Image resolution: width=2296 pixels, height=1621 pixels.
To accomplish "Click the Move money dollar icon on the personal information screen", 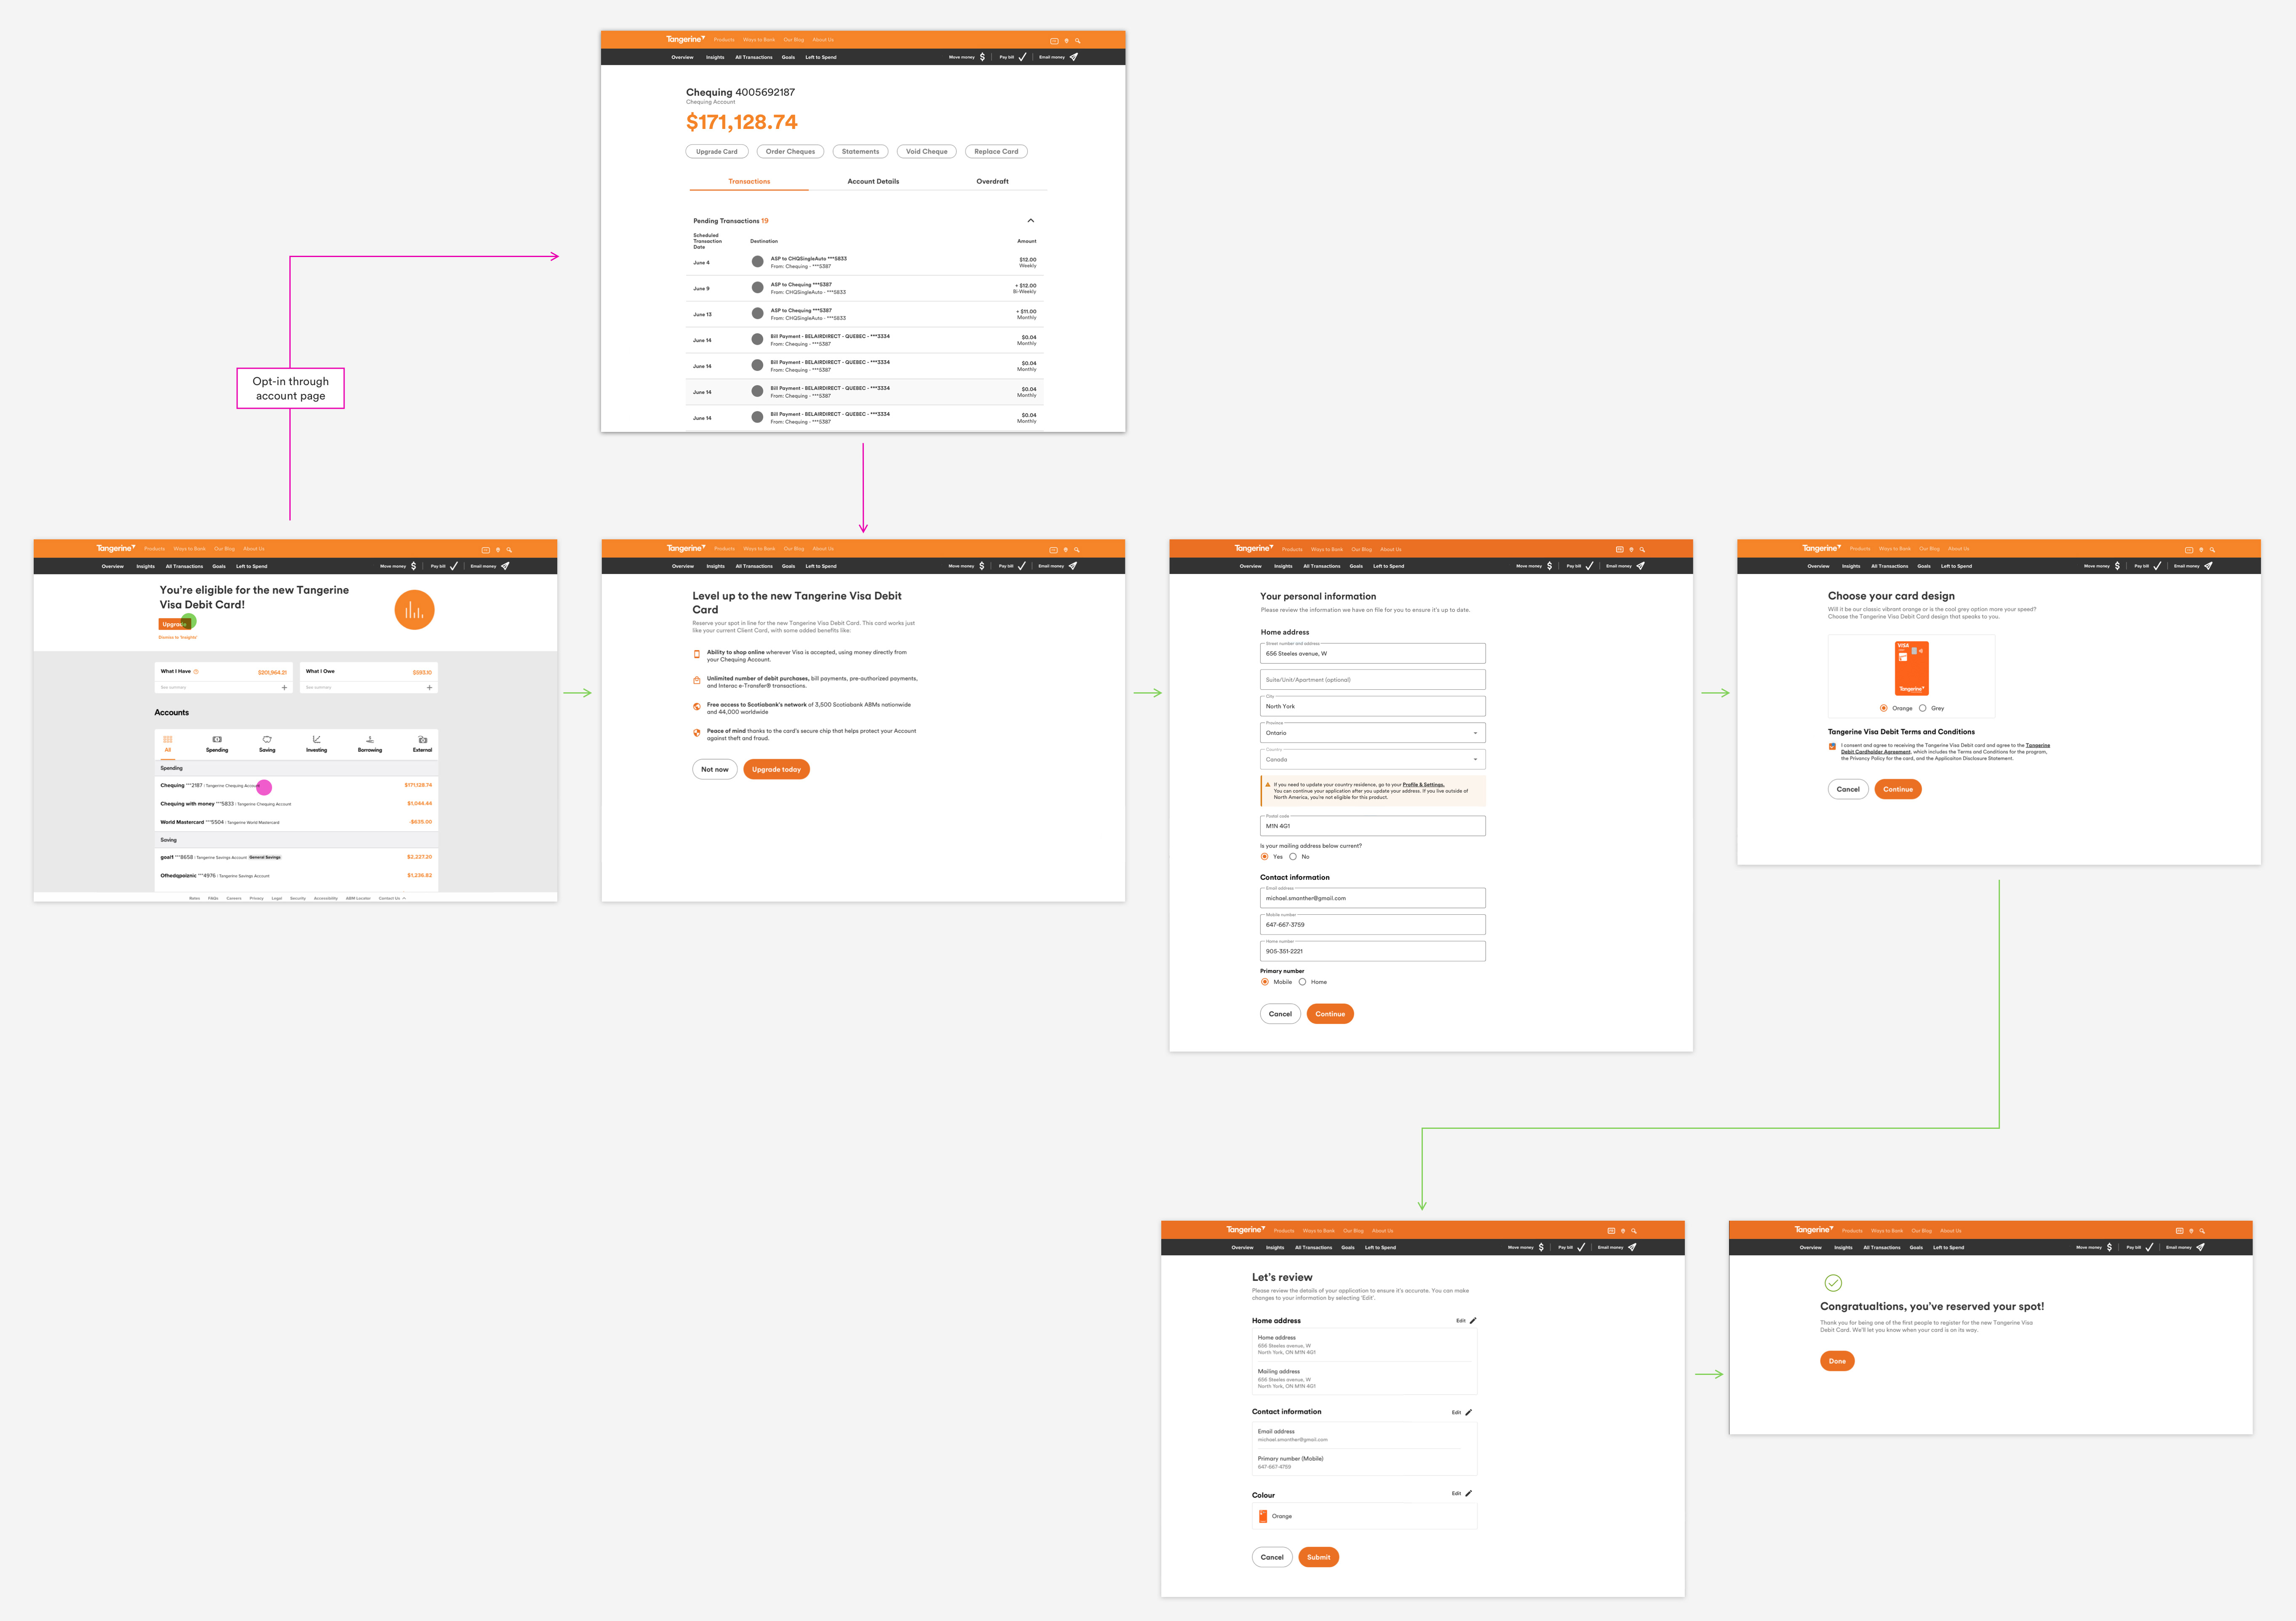I will (x=1549, y=566).
